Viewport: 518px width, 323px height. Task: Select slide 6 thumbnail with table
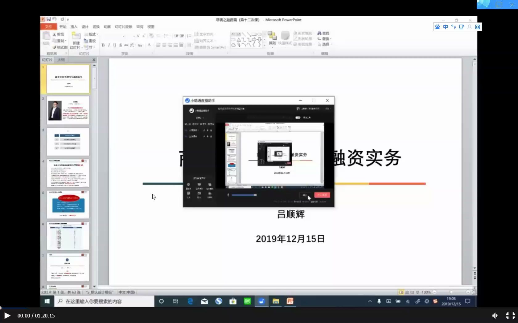[x=68, y=236]
